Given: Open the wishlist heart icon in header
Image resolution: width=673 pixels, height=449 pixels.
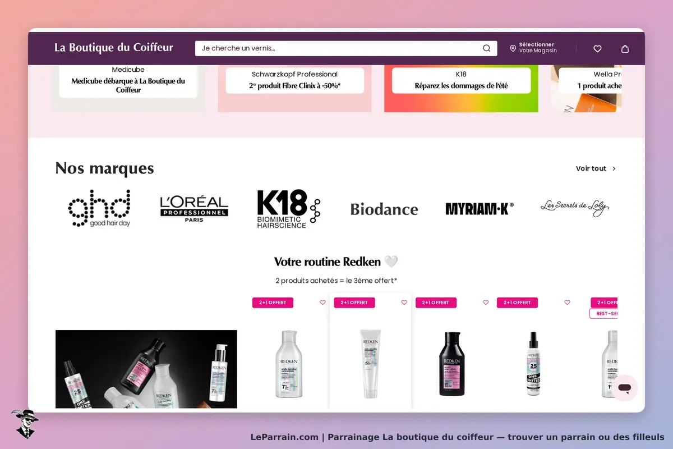Looking at the screenshot, I should 597,49.
